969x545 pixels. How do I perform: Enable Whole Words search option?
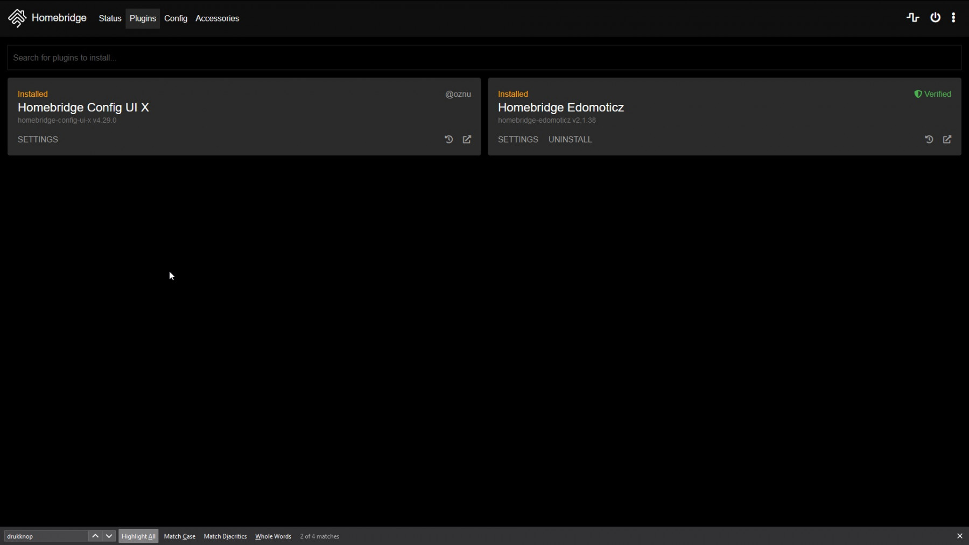click(x=273, y=536)
